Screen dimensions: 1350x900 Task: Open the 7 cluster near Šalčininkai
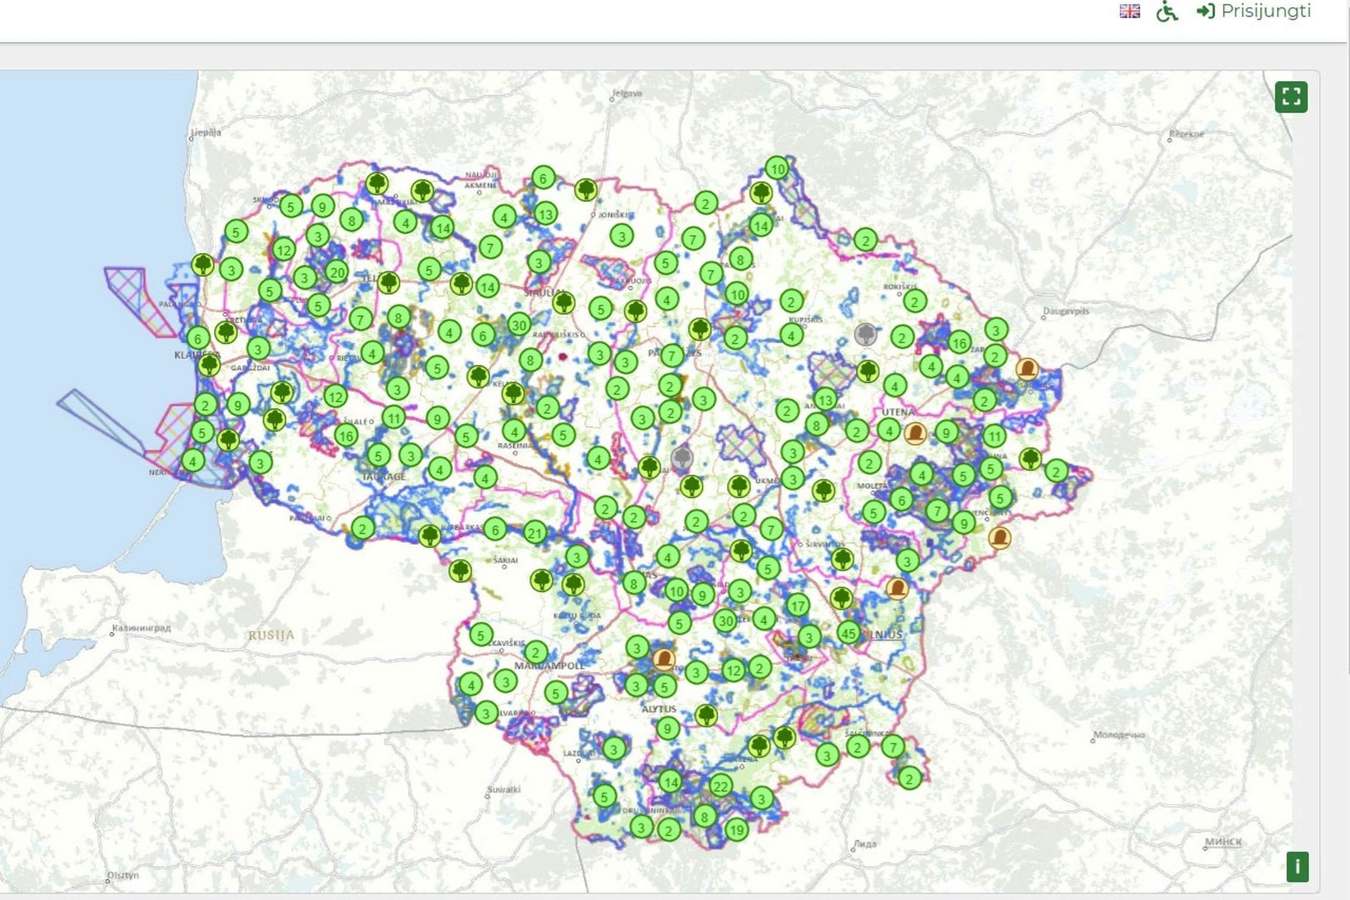(892, 746)
